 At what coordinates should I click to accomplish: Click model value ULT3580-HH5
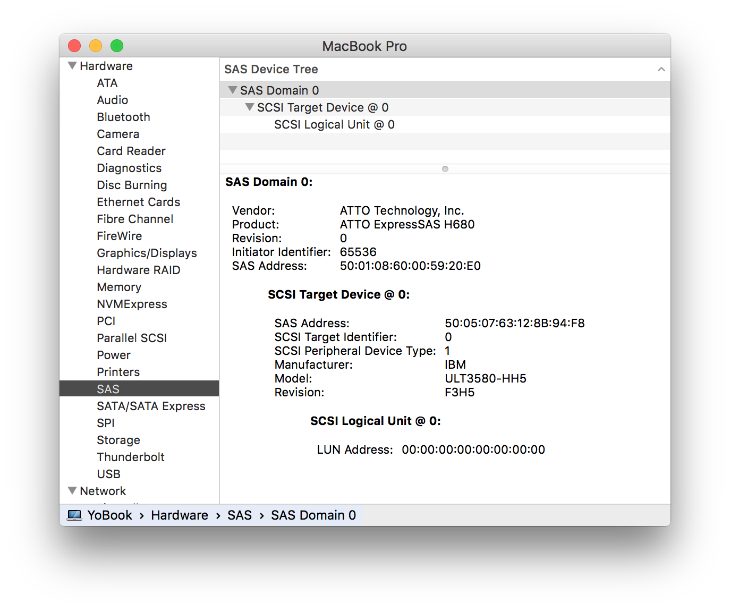486,378
